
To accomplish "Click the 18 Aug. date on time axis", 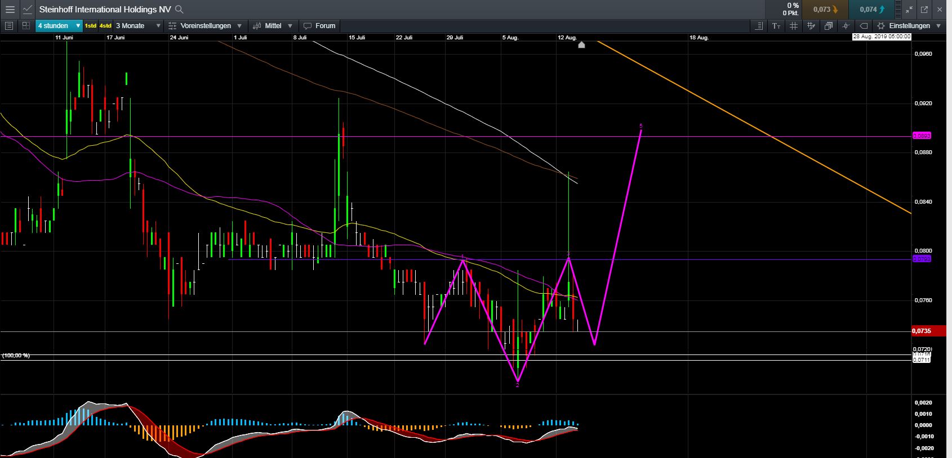I will (699, 38).
